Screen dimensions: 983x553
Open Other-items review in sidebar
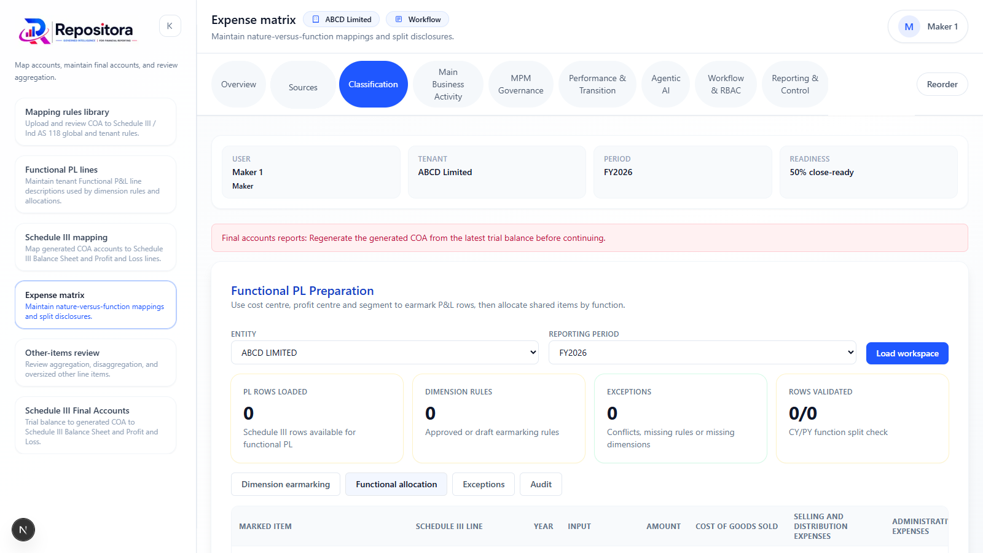point(95,363)
